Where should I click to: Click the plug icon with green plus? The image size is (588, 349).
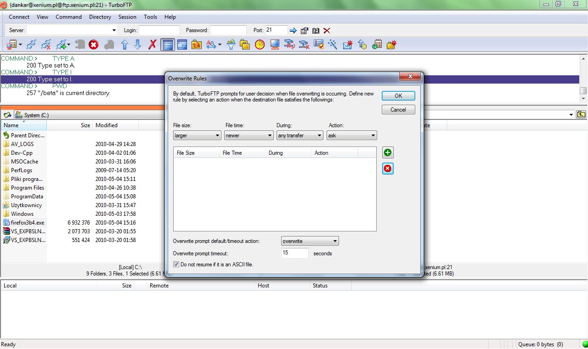click(62, 45)
